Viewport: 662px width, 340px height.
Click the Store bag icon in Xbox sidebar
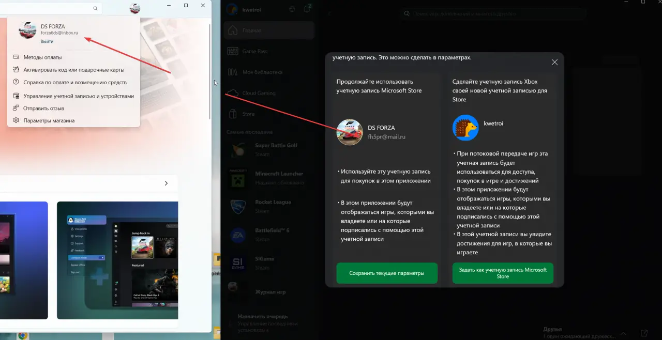[233, 114]
